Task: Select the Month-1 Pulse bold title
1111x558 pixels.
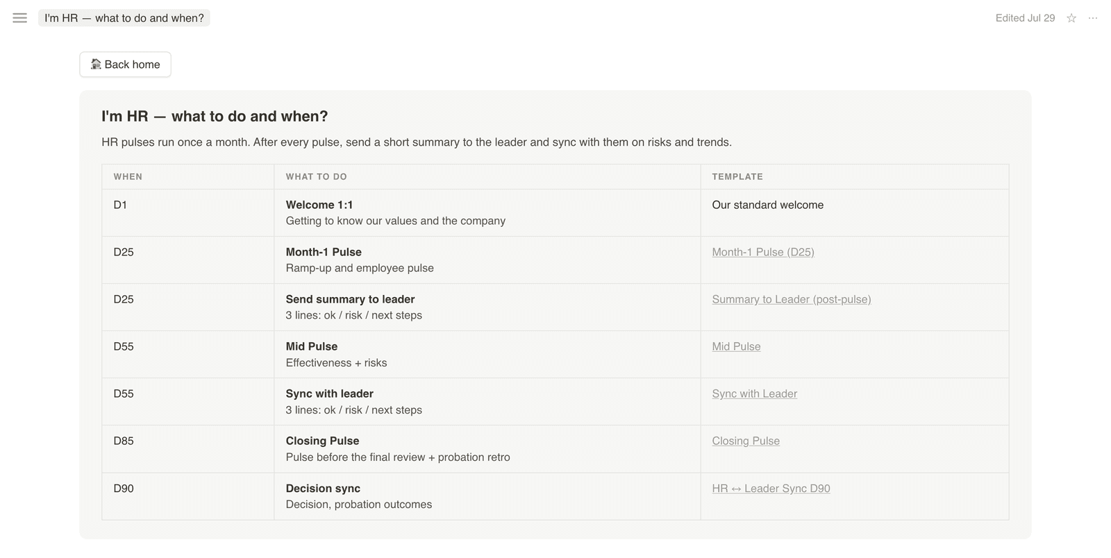Action: coord(324,252)
